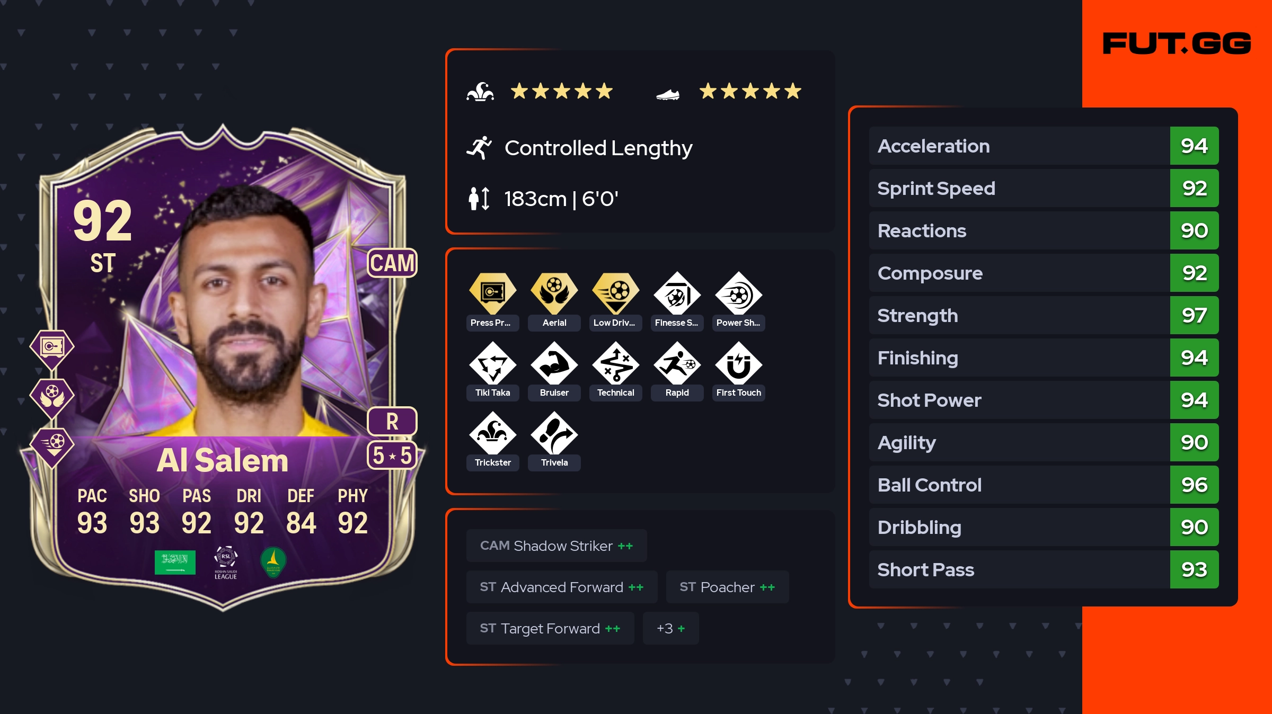Click the CAM alternate position badge

(392, 263)
